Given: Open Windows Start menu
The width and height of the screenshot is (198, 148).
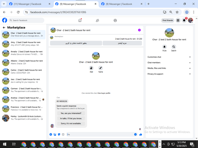Looking at the screenshot, I should coord(5,144).
